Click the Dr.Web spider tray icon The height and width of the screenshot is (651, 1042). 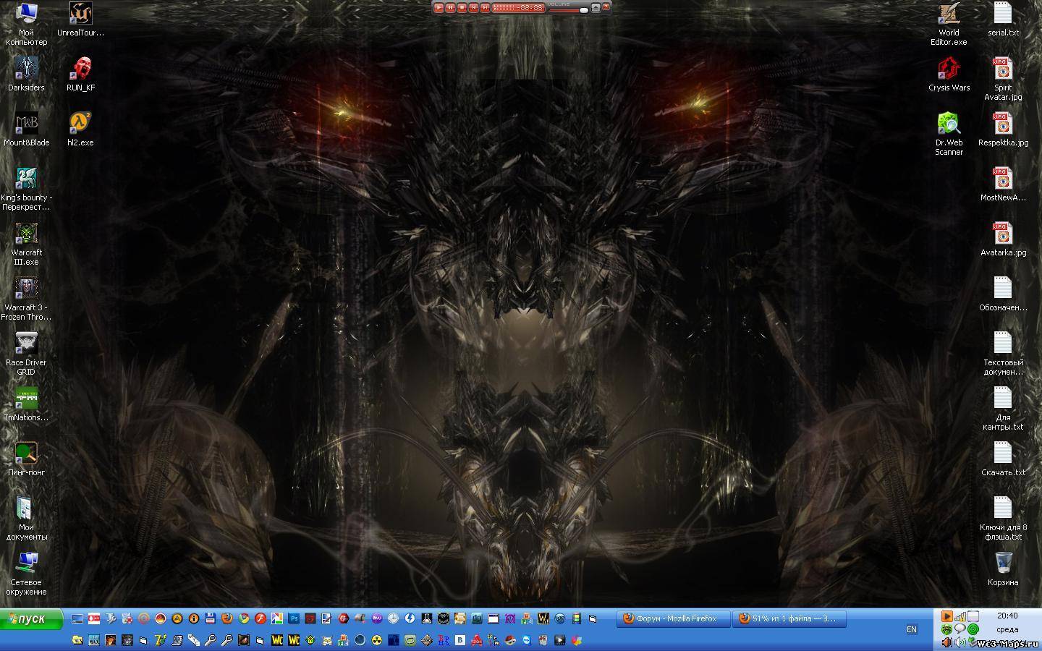pos(946,629)
